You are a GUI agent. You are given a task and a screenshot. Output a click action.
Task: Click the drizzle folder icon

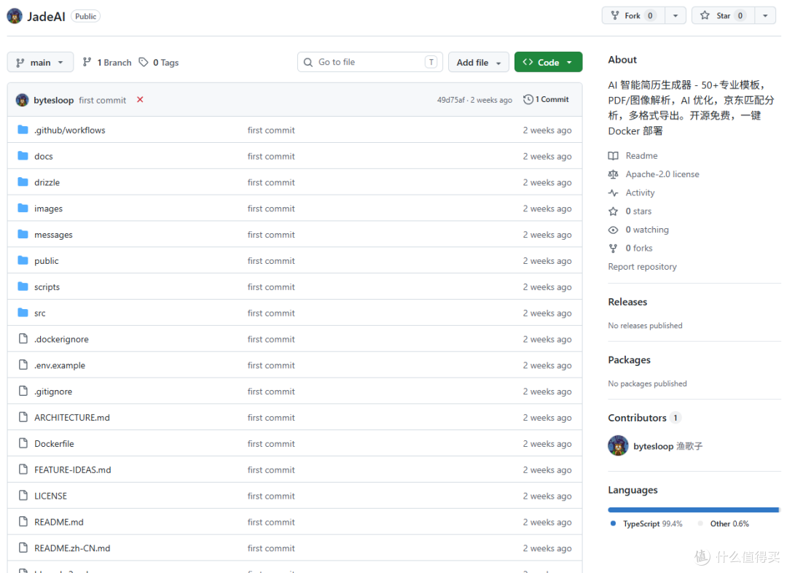tap(23, 182)
